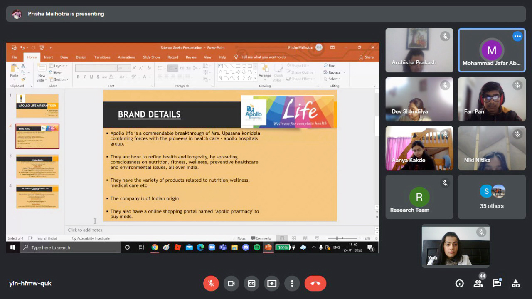532x299 pixels.
Task: Toggle underline formatting
Action: click(x=91, y=77)
